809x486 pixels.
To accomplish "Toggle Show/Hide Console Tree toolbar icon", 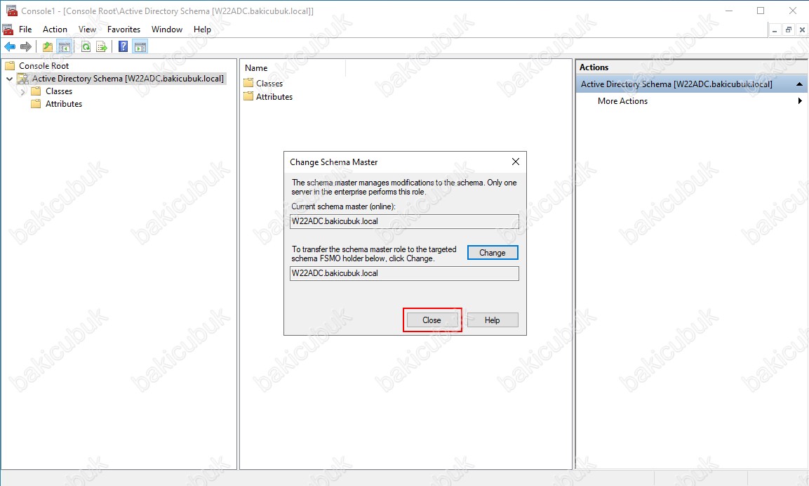I will (x=65, y=47).
